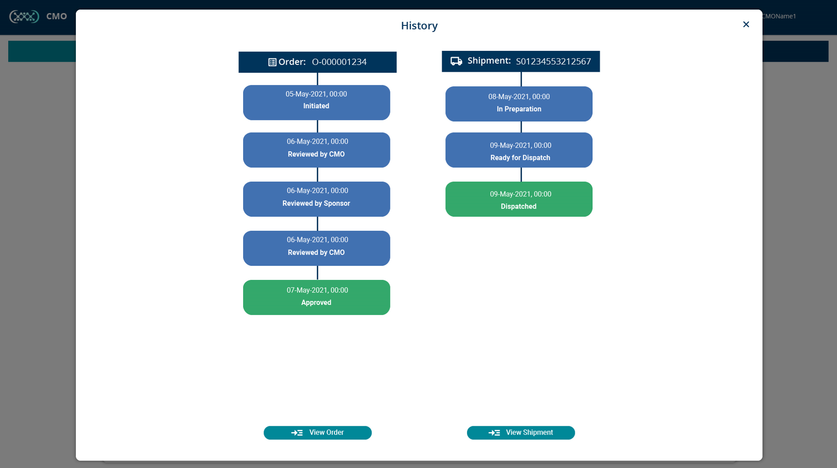837x468 pixels.
Task: Select the green Approved status card
Action: [x=316, y=297]
